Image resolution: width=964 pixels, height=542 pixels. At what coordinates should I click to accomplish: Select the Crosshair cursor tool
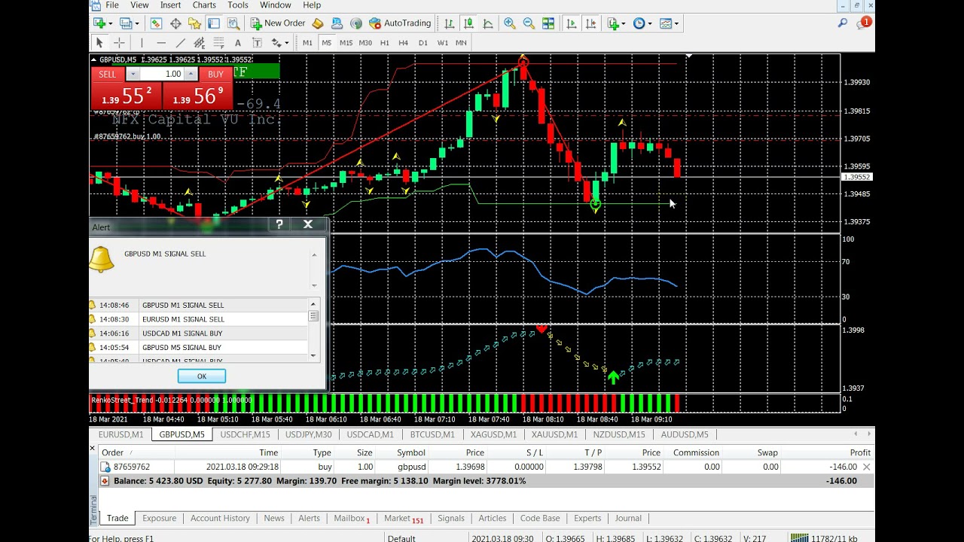(119, 43)
